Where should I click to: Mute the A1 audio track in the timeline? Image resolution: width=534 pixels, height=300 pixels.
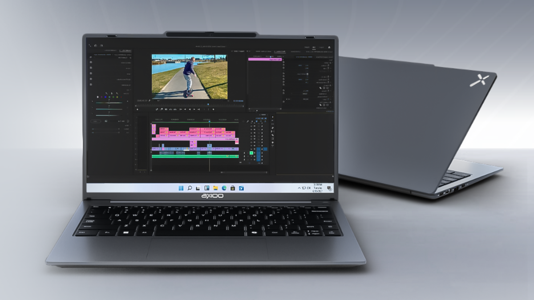[x=251, y=153]
